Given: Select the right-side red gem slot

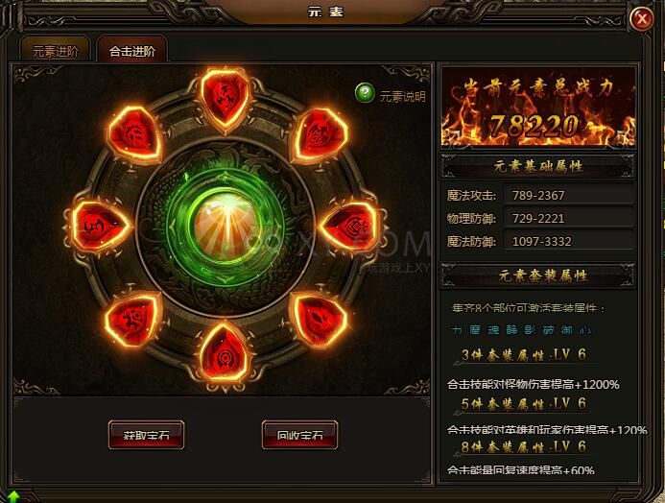Looking at the screenshot, I should click(x=350, y=228).
